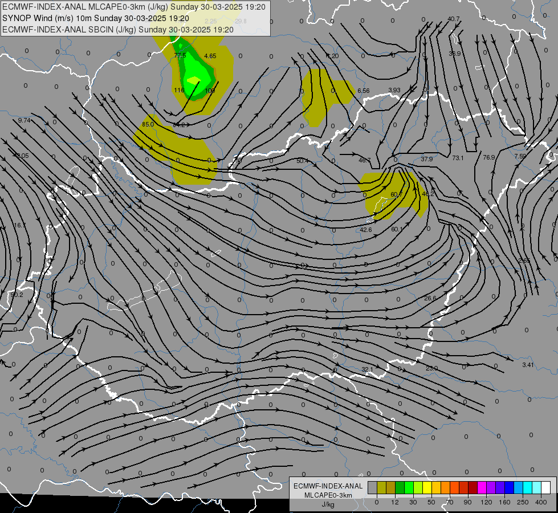Click the map value 7.59
Viewport: 558px width, 513px height.
click(x=520, y=156)
